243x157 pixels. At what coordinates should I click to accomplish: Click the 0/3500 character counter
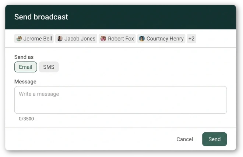(27, 119)
